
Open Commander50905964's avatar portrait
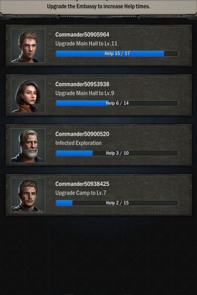(x=28, y=46)
